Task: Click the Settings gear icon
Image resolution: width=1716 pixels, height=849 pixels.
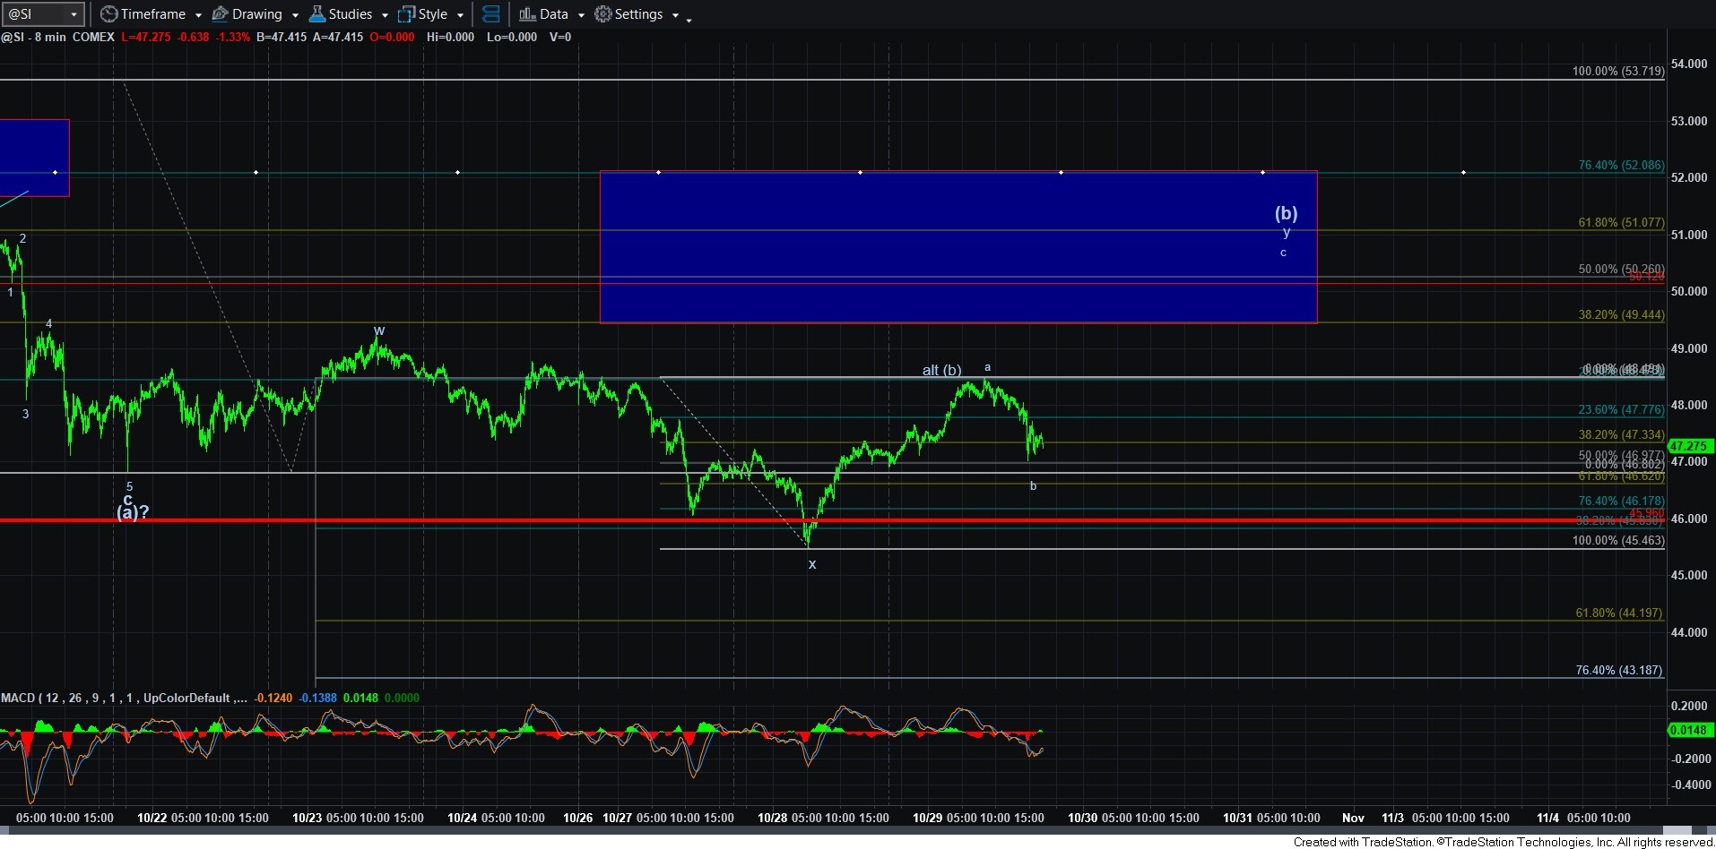Action: coord(603,14)
